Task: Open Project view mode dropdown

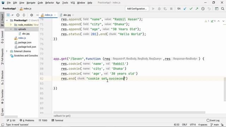Action: (x=10, y=15)
